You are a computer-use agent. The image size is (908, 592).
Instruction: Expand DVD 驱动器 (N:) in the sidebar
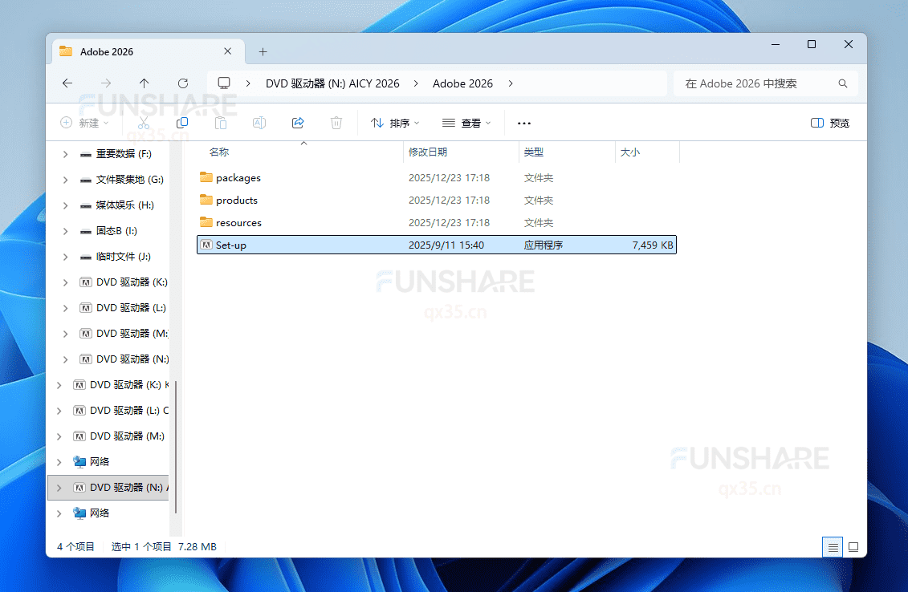(57, 487)
